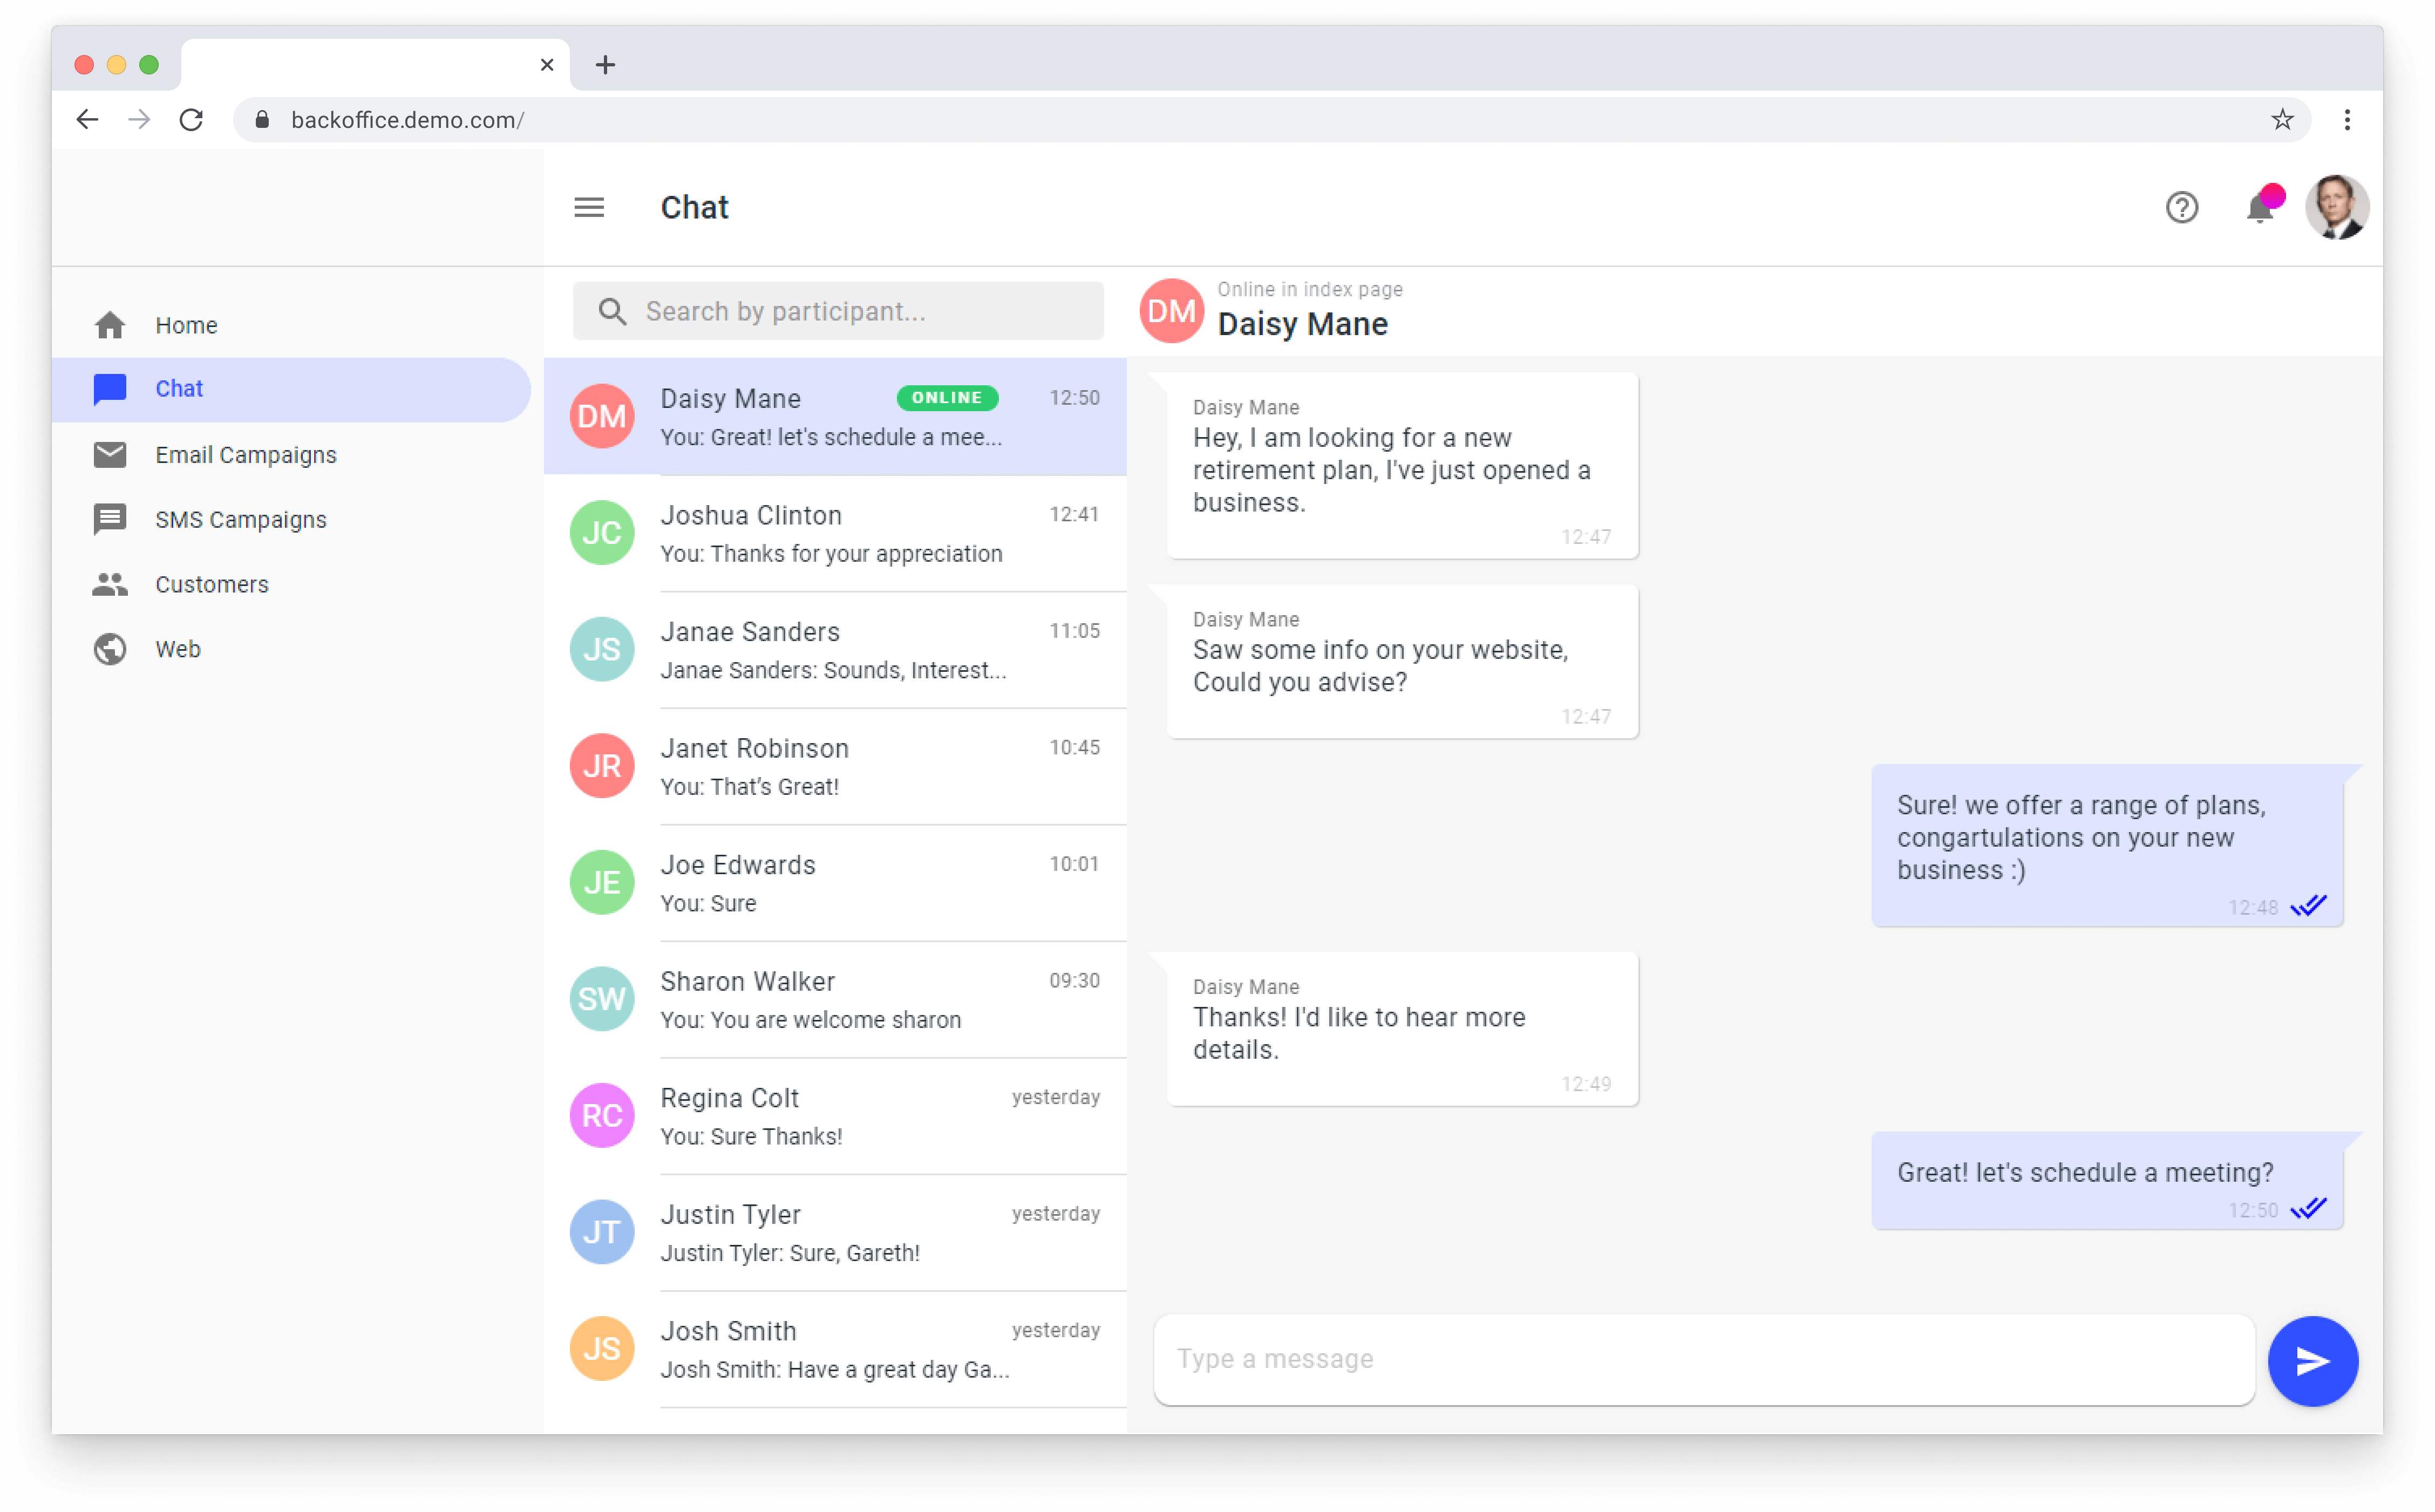Click the hamburger menu icon beside Chat
The image size is (2435, 1512).
coord(589,207)
